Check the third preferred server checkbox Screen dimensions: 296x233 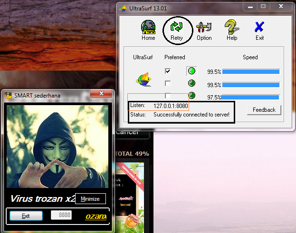[x=168, y=96]
